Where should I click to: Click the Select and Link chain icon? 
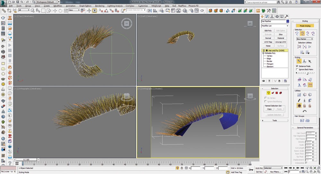pyautogui.click(x=4, y=11)
